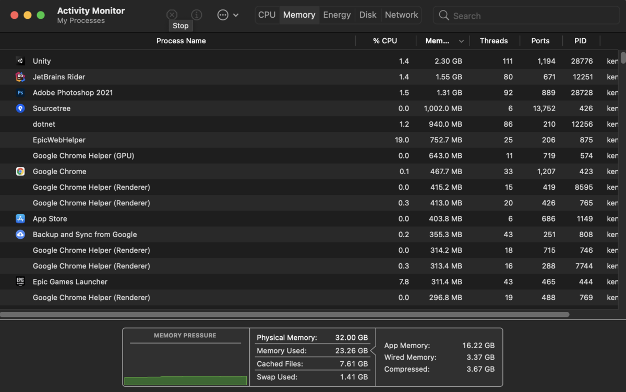The image size is (626, 392).
Task: Click the vertical scrollbar of process list
Action: point(623,58)
